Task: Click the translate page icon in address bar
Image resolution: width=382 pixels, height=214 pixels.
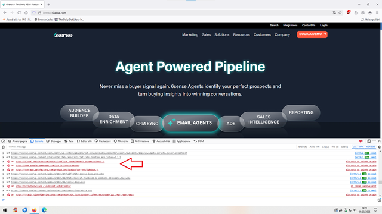Action: click(x=334, y=13)
